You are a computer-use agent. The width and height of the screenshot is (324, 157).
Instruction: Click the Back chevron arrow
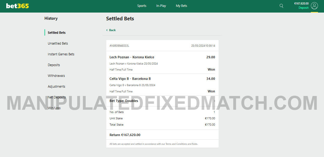coord(107,30)
